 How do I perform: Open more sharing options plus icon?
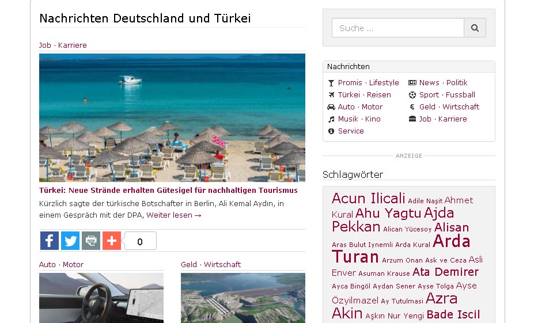pos(112,241)
